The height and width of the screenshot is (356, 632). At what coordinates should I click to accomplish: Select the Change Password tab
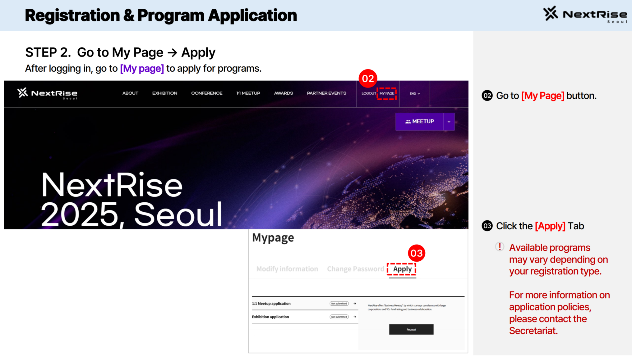pyautogui.click(x=355, y=269)
